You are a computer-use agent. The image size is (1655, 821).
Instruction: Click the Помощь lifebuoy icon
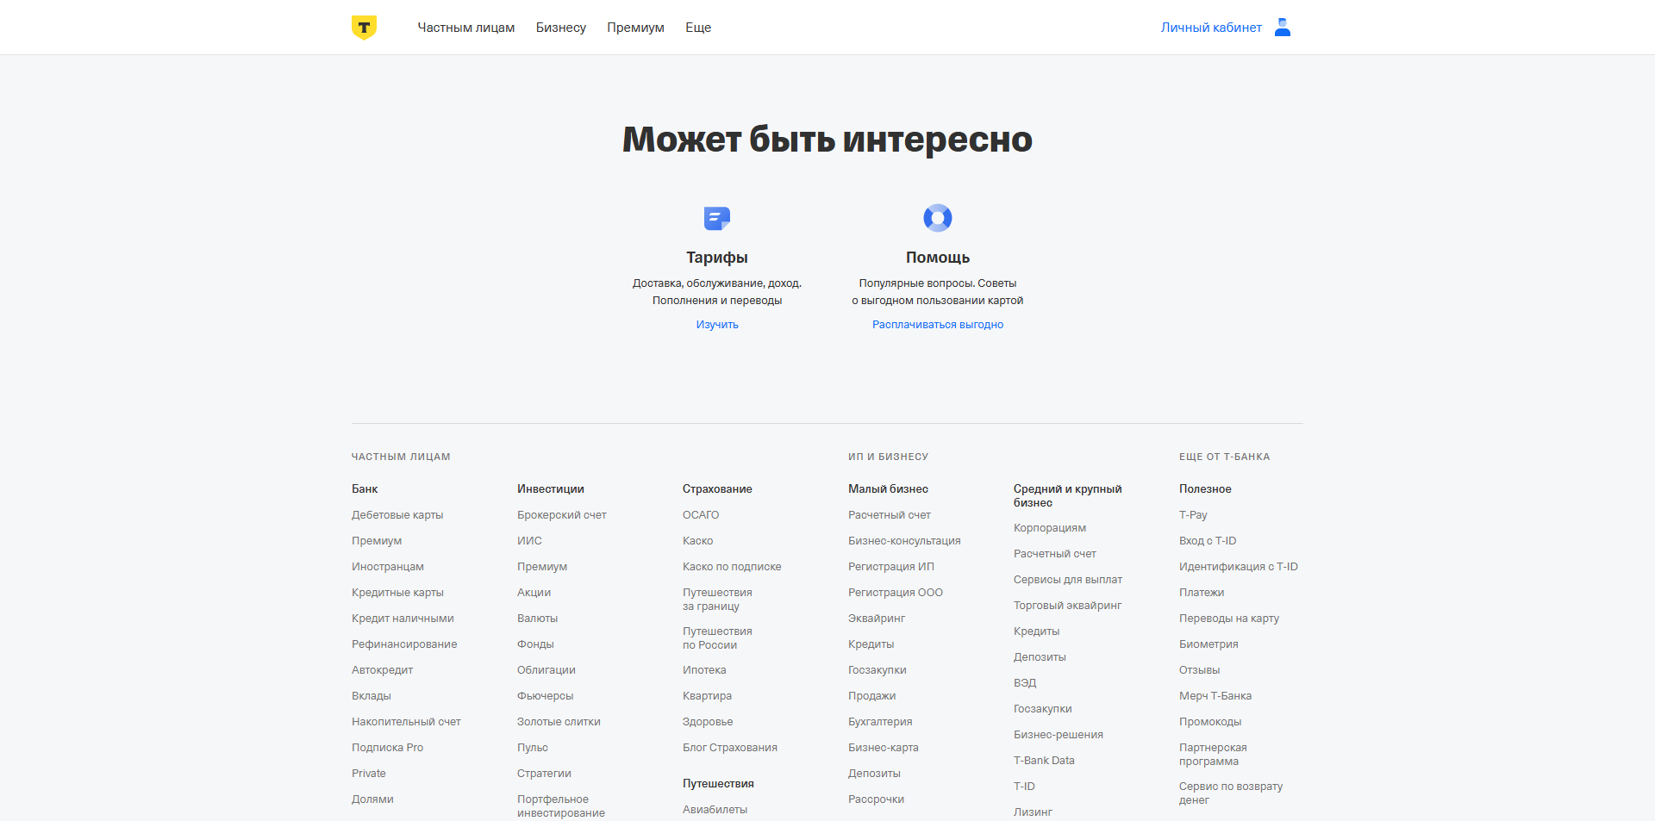pyautogui.click(x=937, y=218)
